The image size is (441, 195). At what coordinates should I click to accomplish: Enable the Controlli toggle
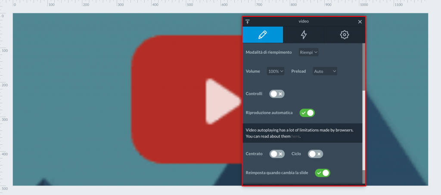pos(277,94)
